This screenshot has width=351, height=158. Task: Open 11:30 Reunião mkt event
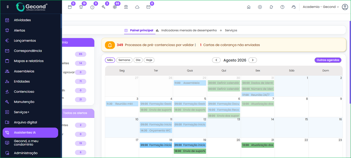[122, 104]
